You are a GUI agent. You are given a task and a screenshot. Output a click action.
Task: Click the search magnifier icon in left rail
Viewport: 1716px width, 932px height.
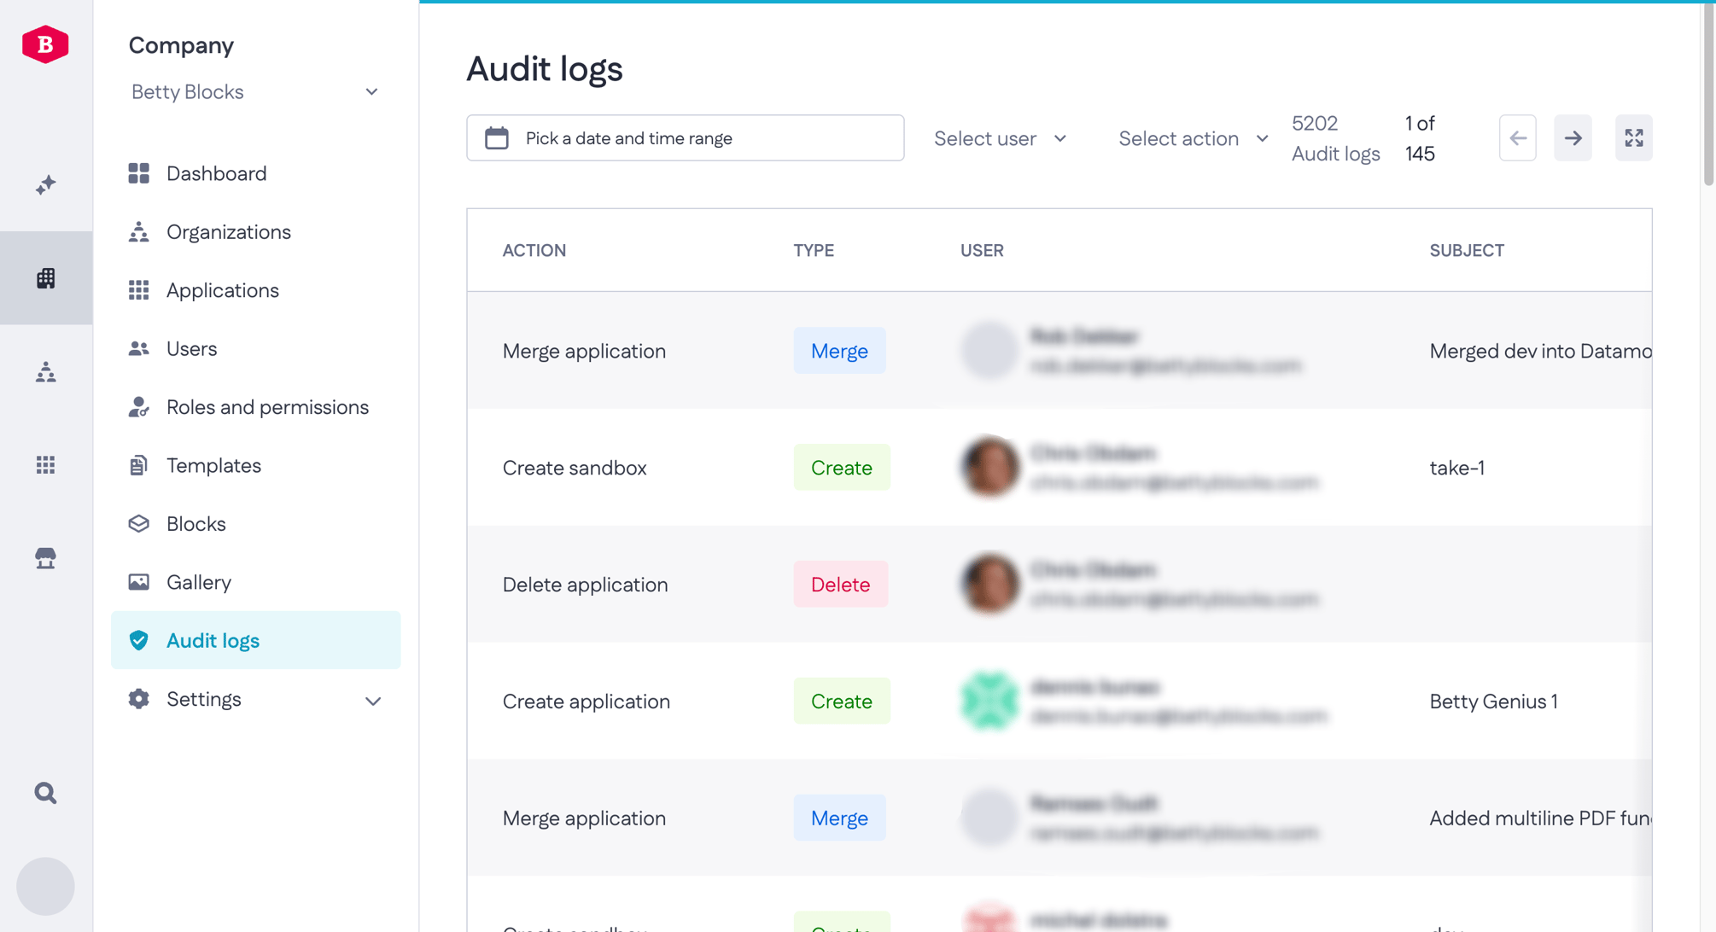click(46, 793)
